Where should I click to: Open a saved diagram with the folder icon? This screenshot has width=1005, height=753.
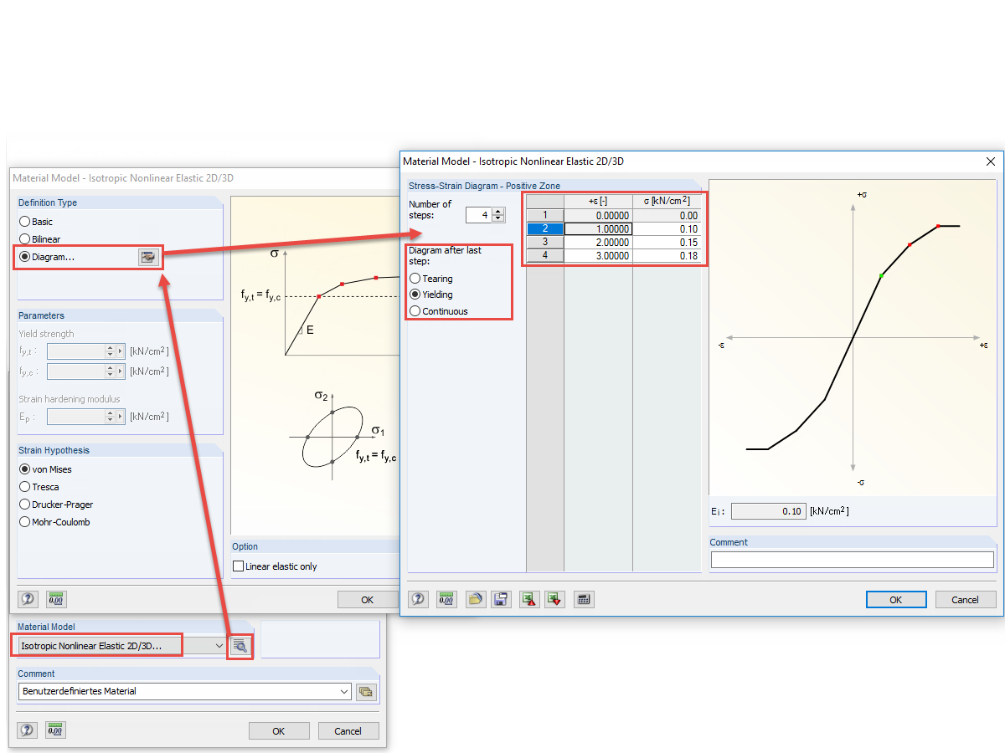(x=475, y=599)
